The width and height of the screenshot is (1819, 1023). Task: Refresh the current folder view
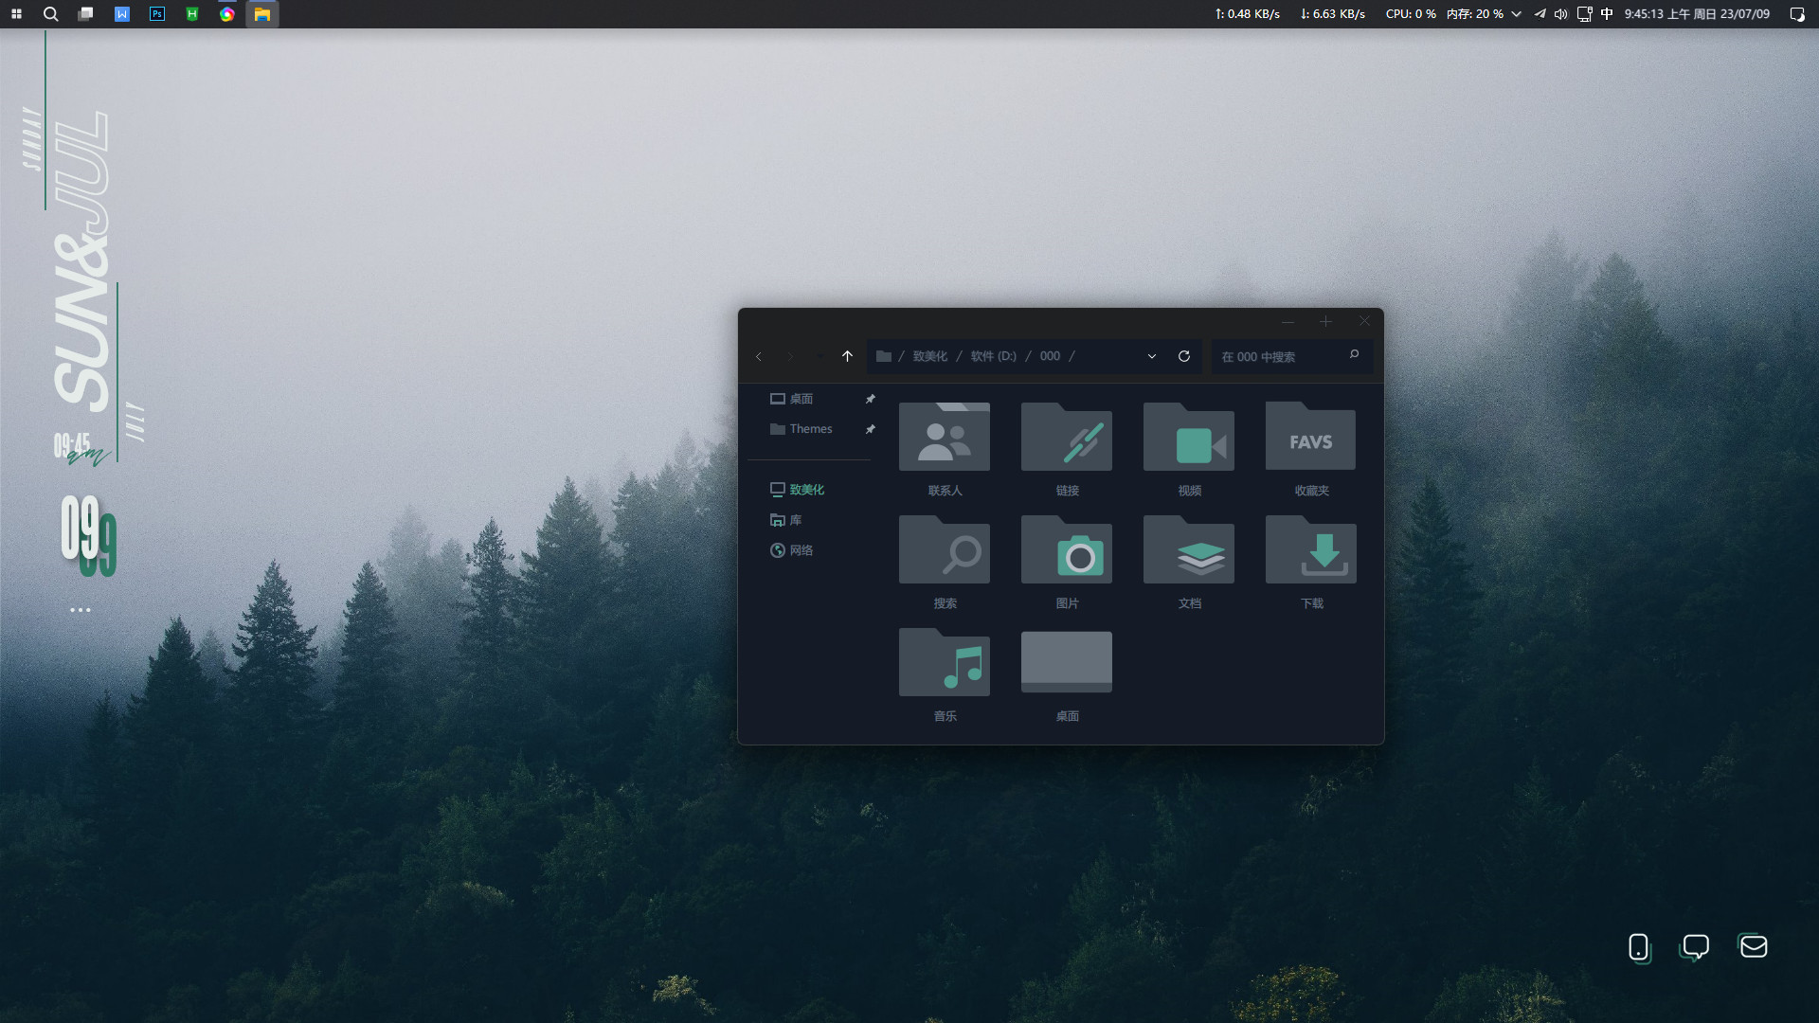pos(1184,356)
